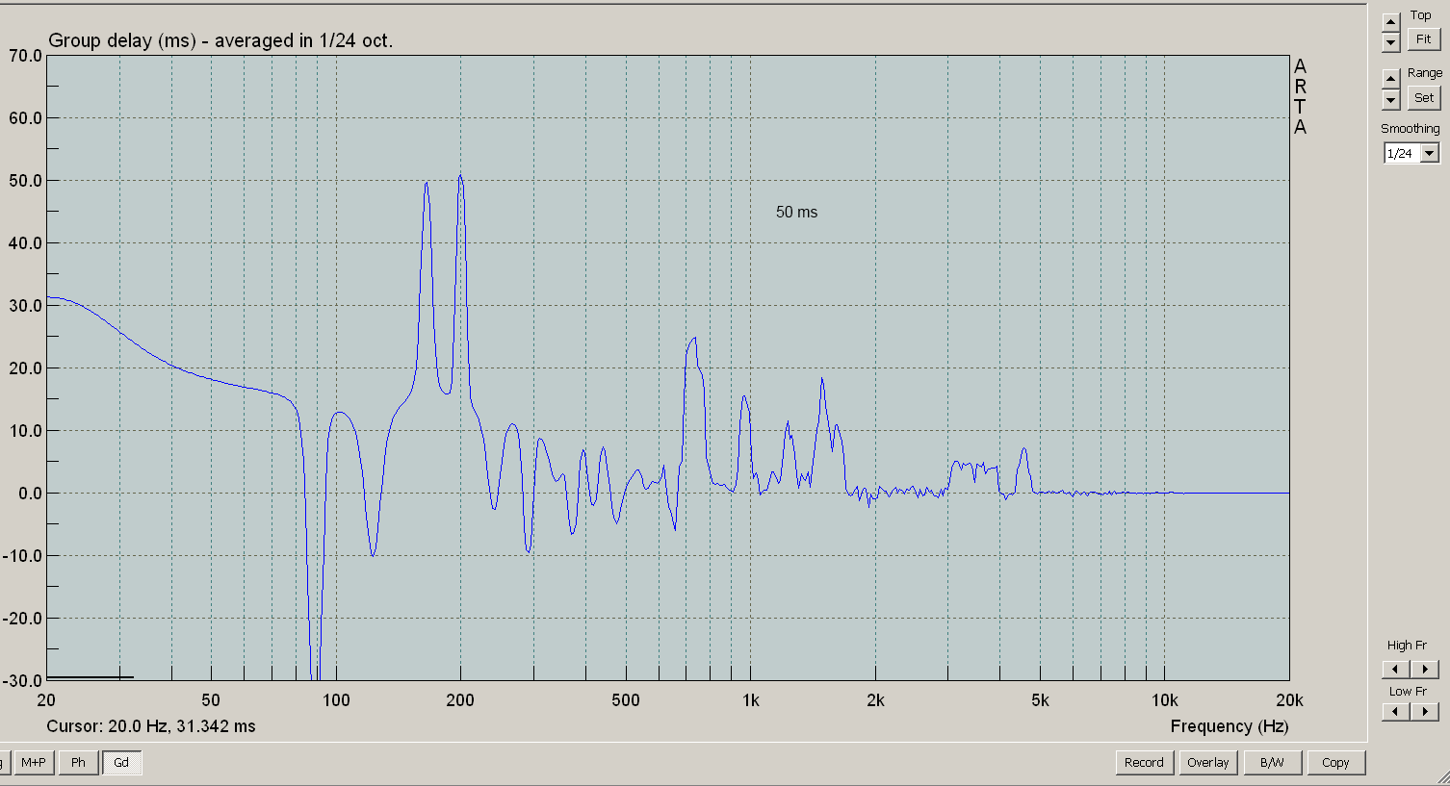Click the Top down arrow
1450x786 pixels.
(1390, 43)
